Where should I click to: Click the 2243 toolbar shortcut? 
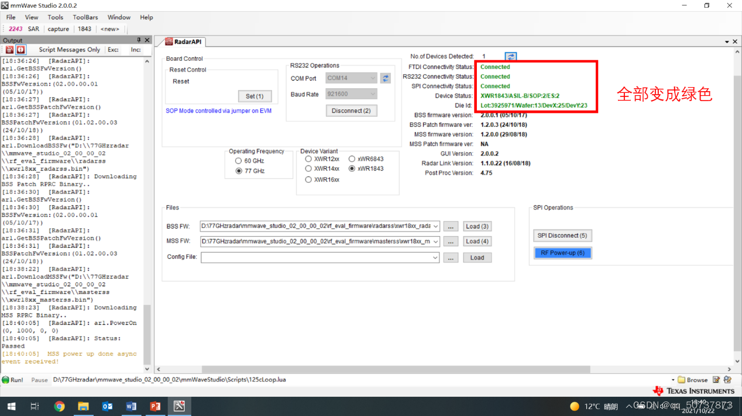tap(15, 29)
